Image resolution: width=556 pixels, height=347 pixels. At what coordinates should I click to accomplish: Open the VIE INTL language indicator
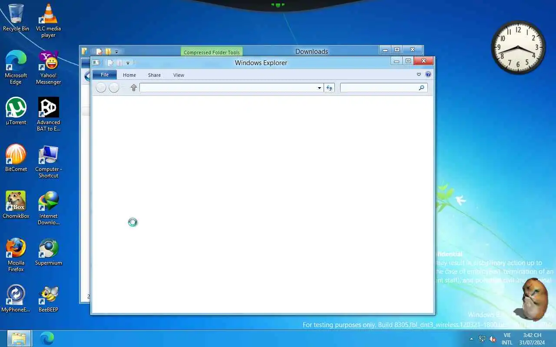507,339
